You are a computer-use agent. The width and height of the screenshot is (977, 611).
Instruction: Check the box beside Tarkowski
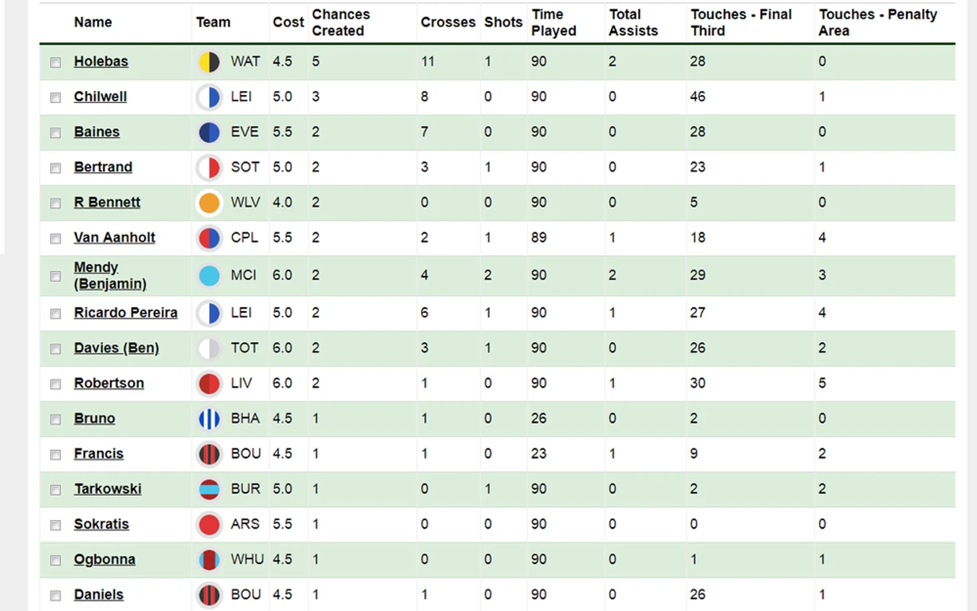pyautogui.click(x=56, y=490)
